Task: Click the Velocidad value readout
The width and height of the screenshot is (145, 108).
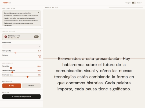Action: pyautogui.click(x=39, y=66)
